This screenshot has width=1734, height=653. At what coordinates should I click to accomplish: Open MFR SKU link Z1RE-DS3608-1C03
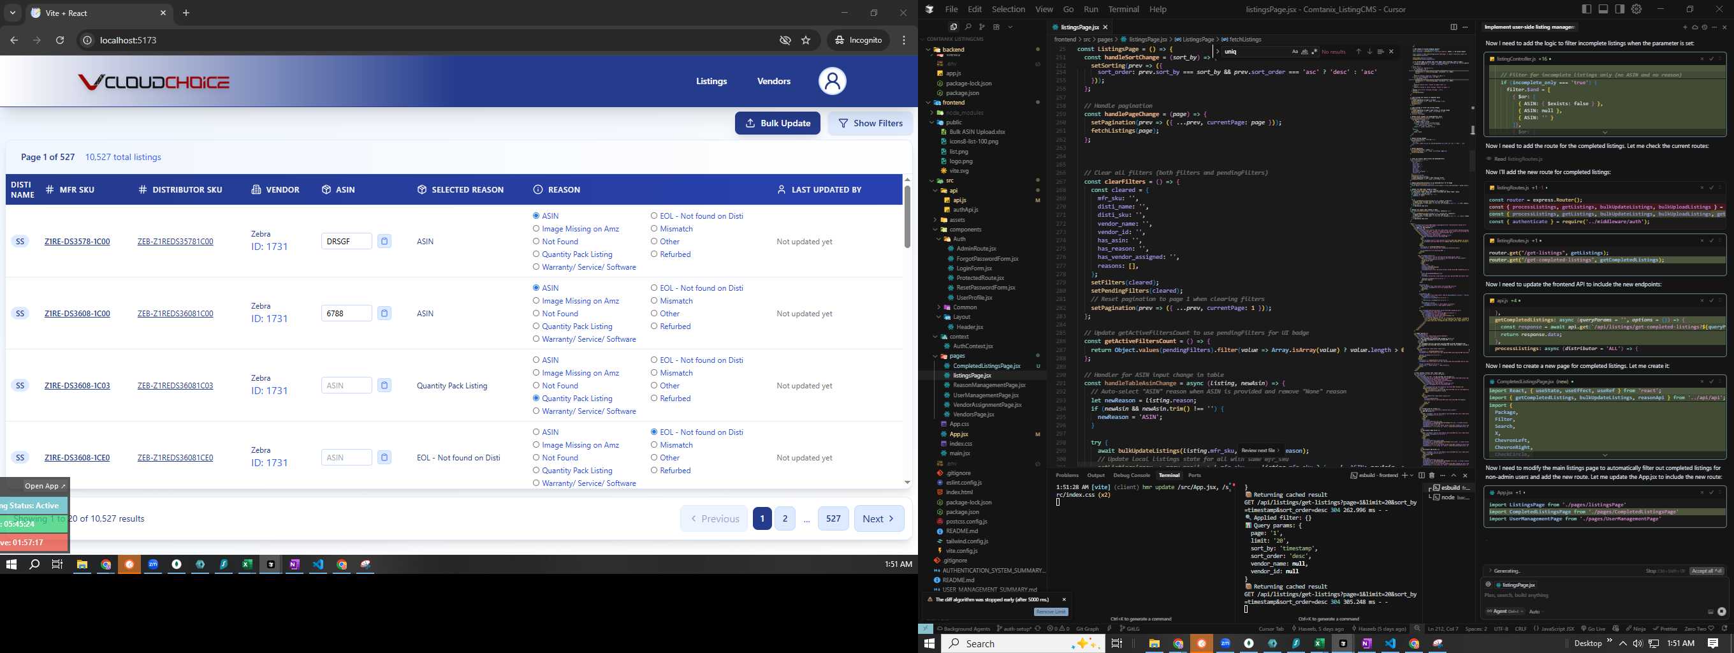pyautogui.click(x=77, y=386)
